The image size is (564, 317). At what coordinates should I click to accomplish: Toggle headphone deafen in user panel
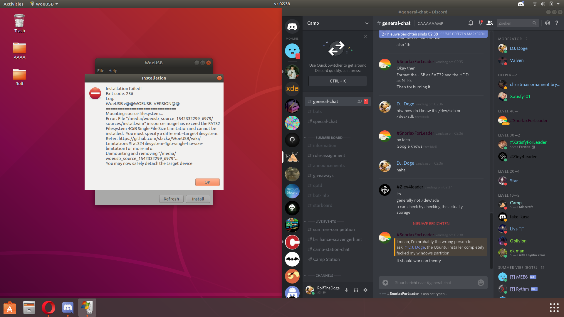[356, 290]
